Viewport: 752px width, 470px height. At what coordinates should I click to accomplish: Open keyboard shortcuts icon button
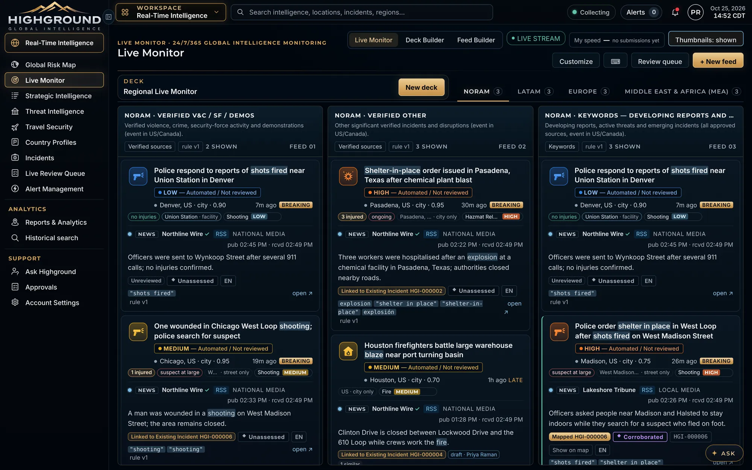click(615, 61)
